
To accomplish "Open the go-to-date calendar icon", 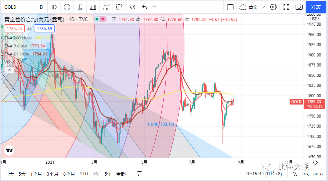I will point(140,174).
